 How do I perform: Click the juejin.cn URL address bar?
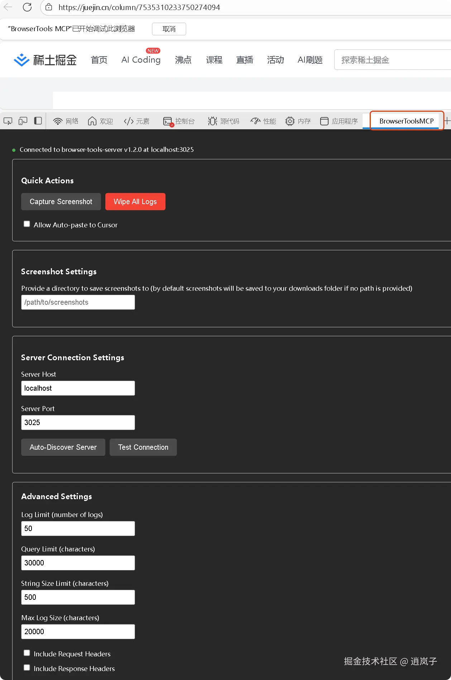pyautogui.click(x=139, y=7)
